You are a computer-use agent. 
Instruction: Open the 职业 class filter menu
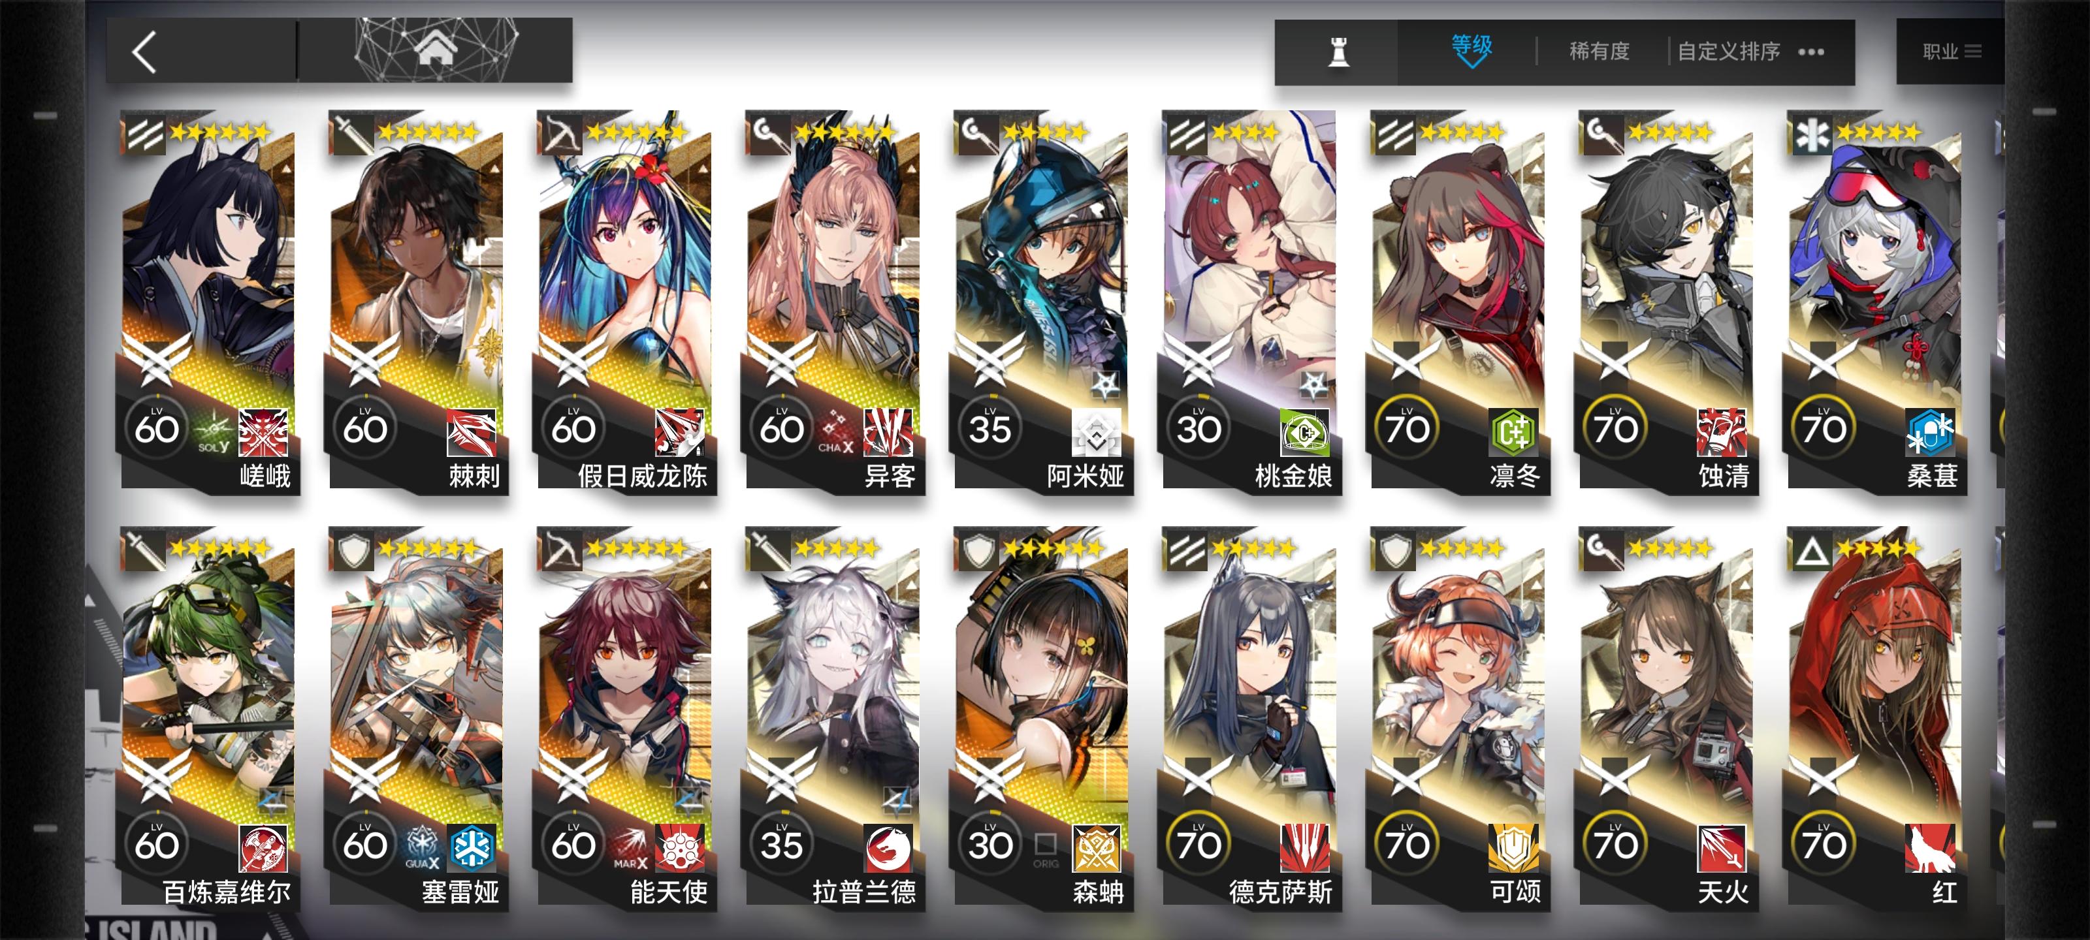[x=1950, y=52]
